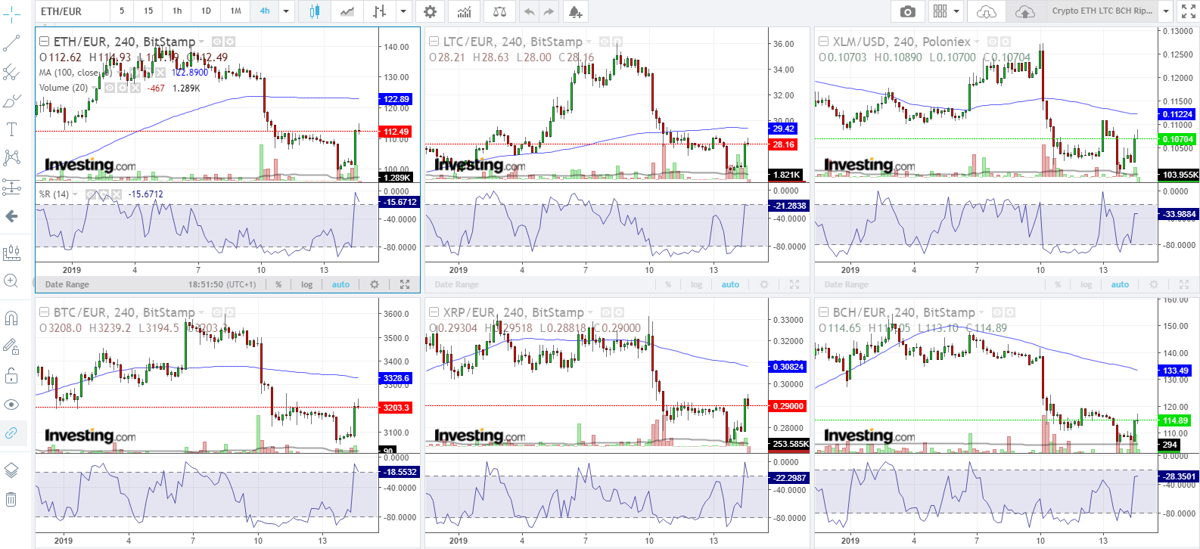
Task: Take a chart snapshot with camera icon
Action: tap(907, 11)
